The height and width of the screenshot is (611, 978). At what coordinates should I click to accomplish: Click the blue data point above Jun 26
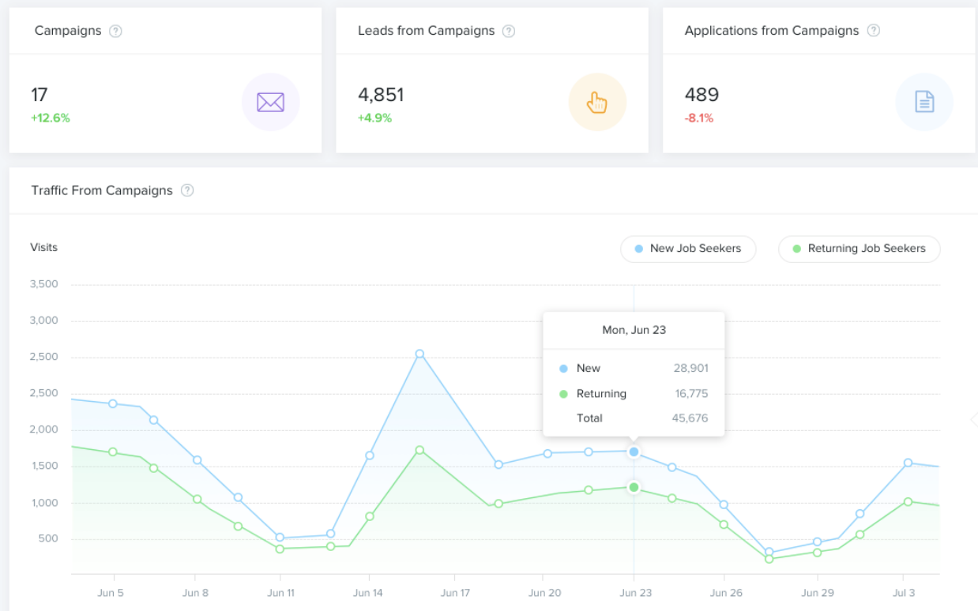tap(724, 504)
